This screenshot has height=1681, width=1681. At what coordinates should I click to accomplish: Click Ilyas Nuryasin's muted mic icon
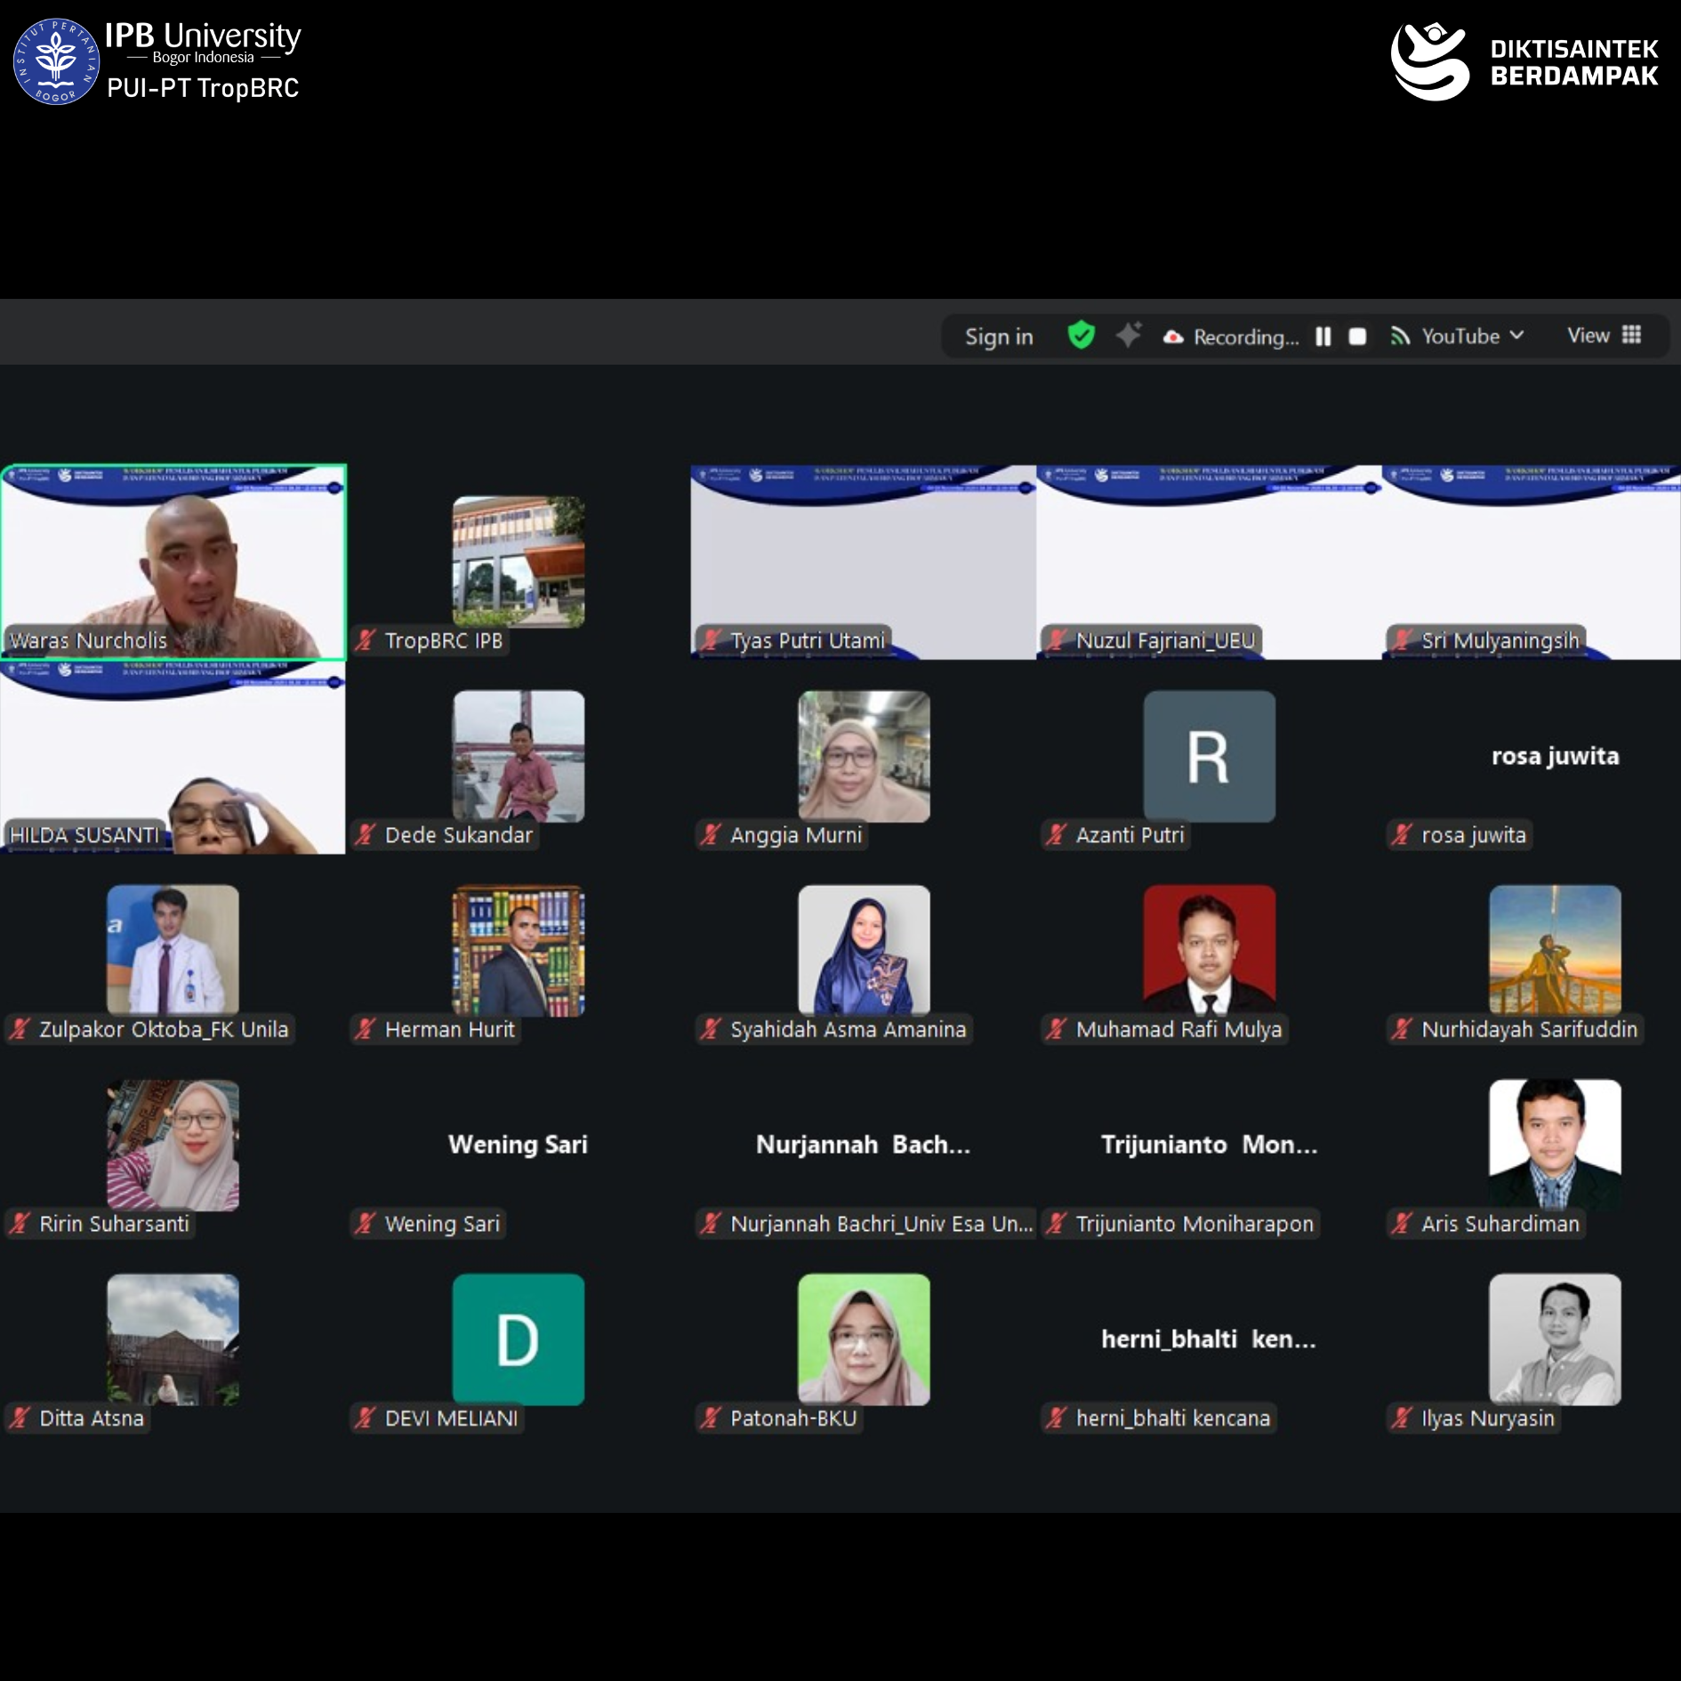[x=1402, y=1418]
